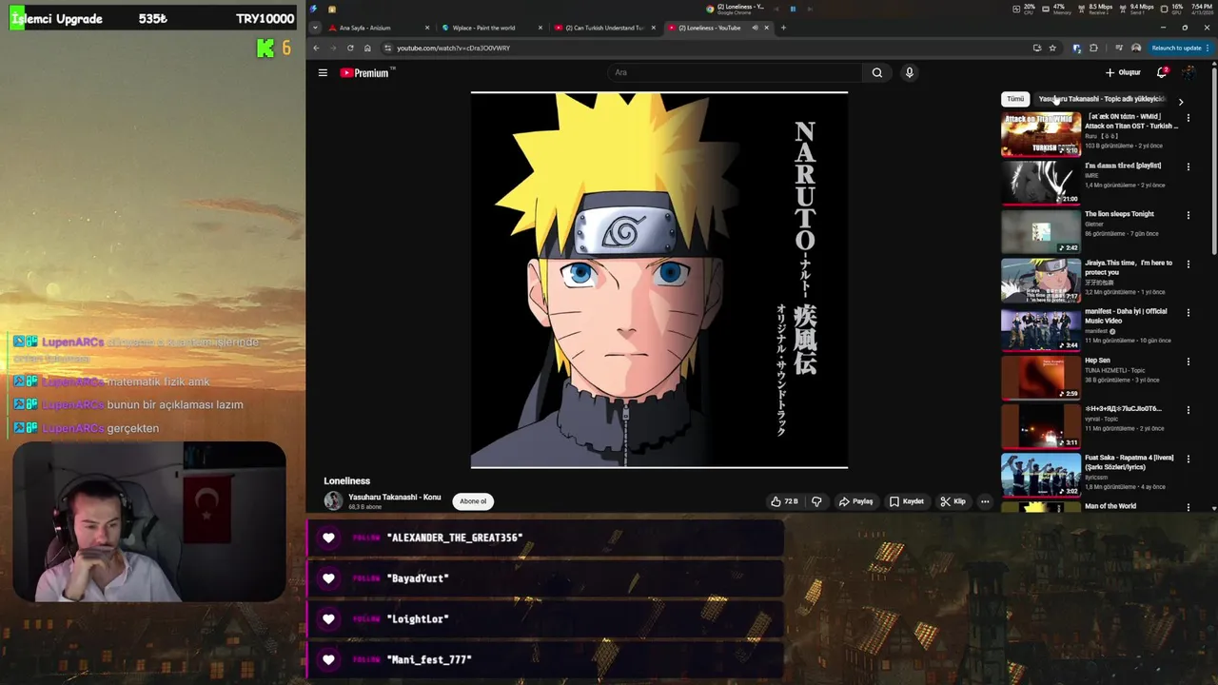Click follower alert 'BayadYurt'
Image resolution: width=1218 pixels, height=685 pixels.
544,578
